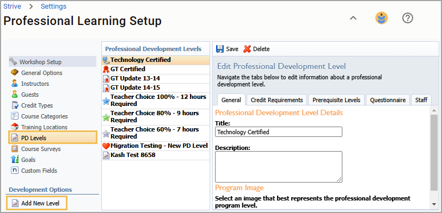
Task: Click inside the Description text area
Action: coord(279,167)
